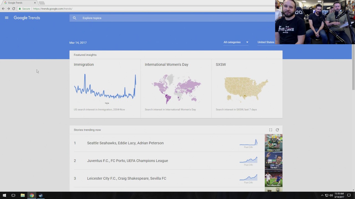Open the Action Center notifications icon
The height and width of the screenshot is (199, 355).
point(349,195)
